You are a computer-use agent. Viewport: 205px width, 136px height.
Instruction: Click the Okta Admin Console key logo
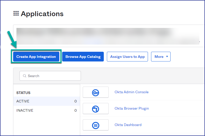(96, 92)
